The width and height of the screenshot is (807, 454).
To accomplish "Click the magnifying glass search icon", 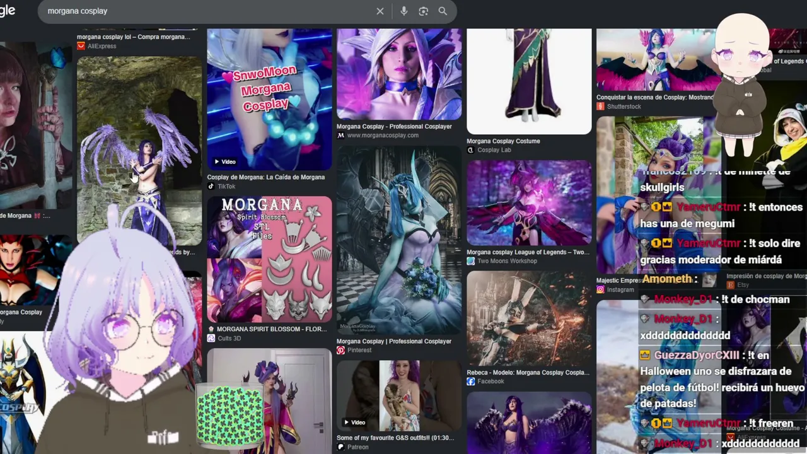I will [x=443, y=11].
